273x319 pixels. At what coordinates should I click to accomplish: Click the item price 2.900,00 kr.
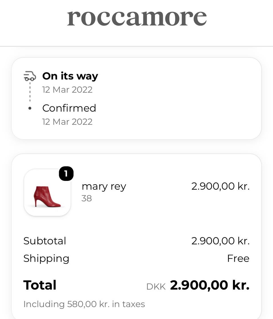point(220,186)
